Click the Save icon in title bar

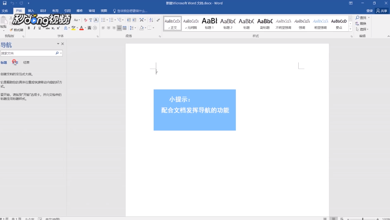pyautogui.click(x=5, y=3)
